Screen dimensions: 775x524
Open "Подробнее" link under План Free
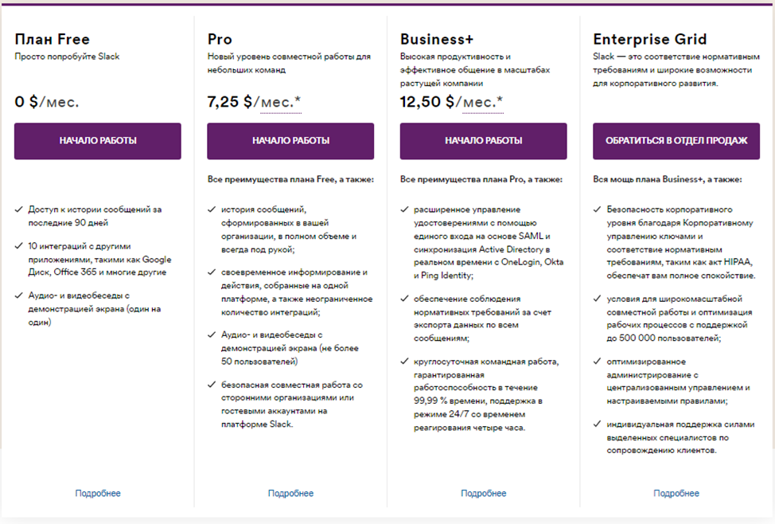[x=98, y=494]
